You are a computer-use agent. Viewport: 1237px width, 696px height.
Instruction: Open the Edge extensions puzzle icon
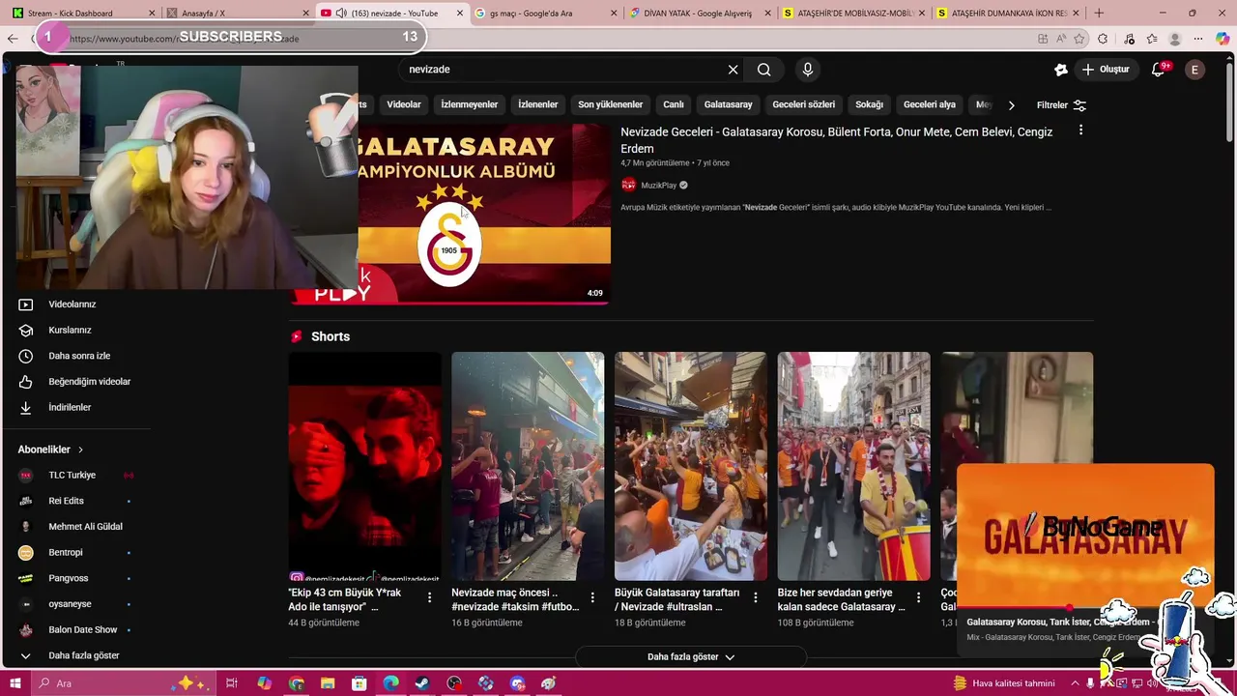click(x=1103, y=39)
